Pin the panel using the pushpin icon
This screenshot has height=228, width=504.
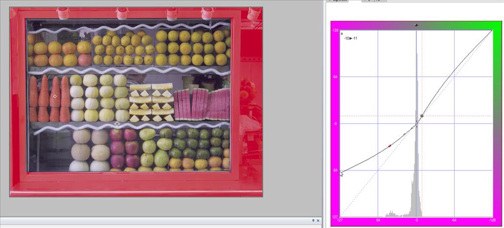coord(313,221)
